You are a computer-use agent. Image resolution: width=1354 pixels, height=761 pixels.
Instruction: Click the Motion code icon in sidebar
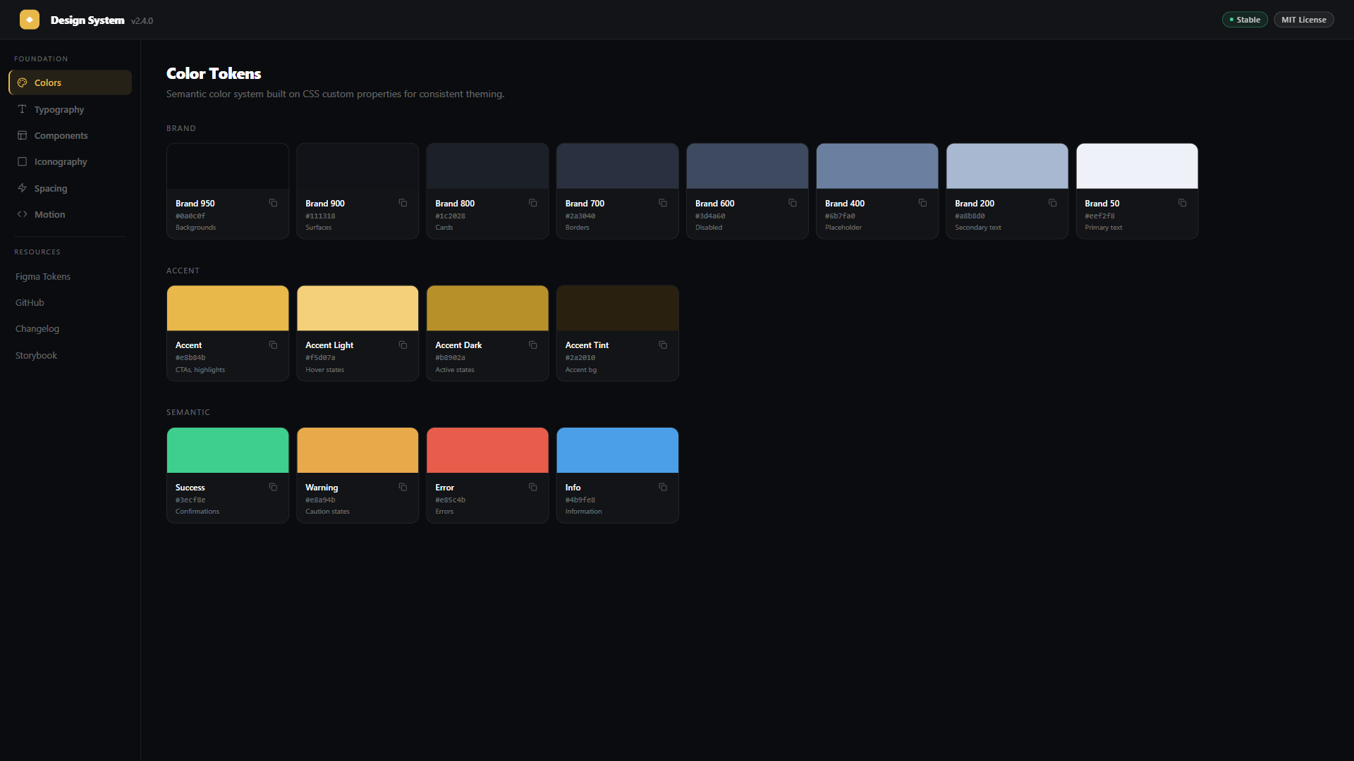[22, 214]
